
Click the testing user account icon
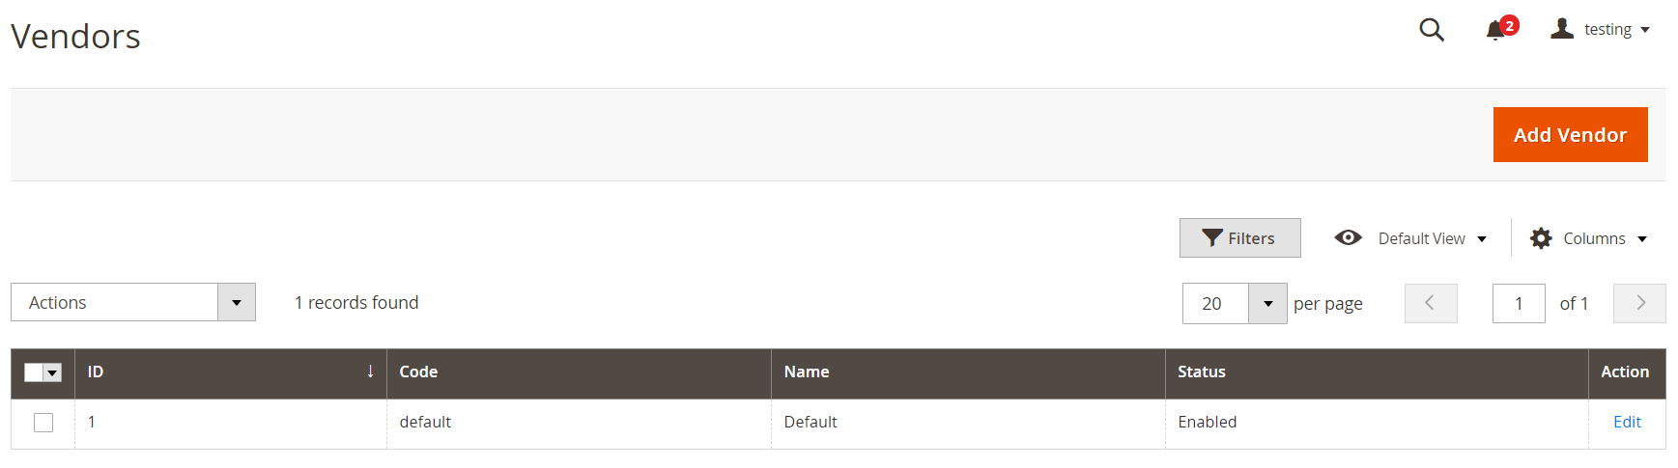click(x=1561, y=29)
